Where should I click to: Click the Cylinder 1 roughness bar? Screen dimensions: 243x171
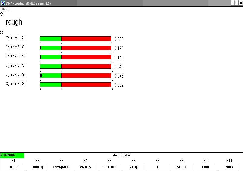point(76,39)
